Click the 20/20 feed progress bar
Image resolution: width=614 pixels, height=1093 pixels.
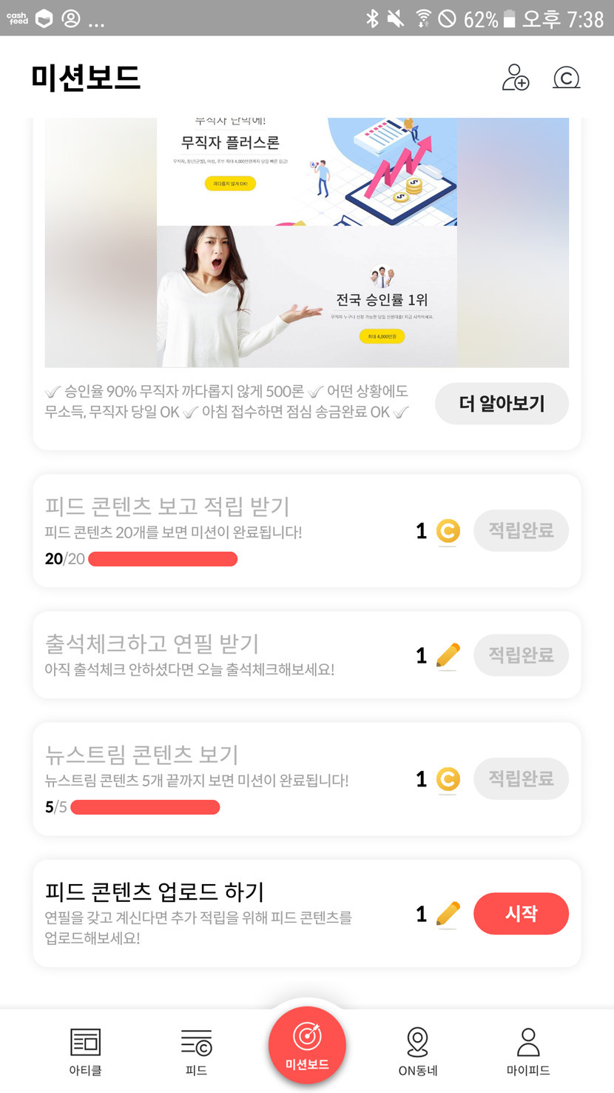click(x=163, y=559)
